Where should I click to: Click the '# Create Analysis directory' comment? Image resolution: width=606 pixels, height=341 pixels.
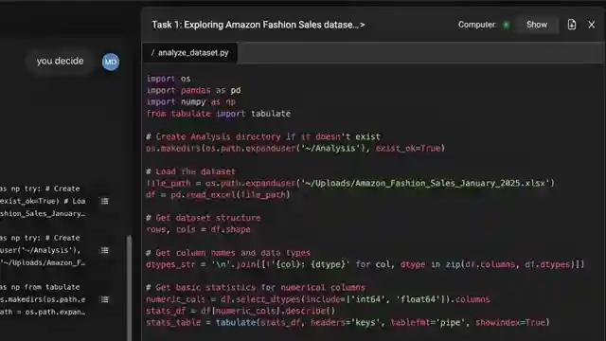263,136
